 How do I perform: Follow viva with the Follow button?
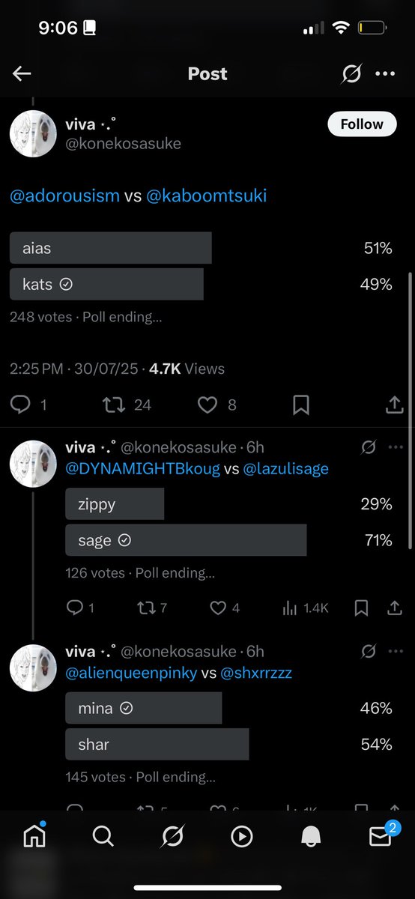[362, 124]
